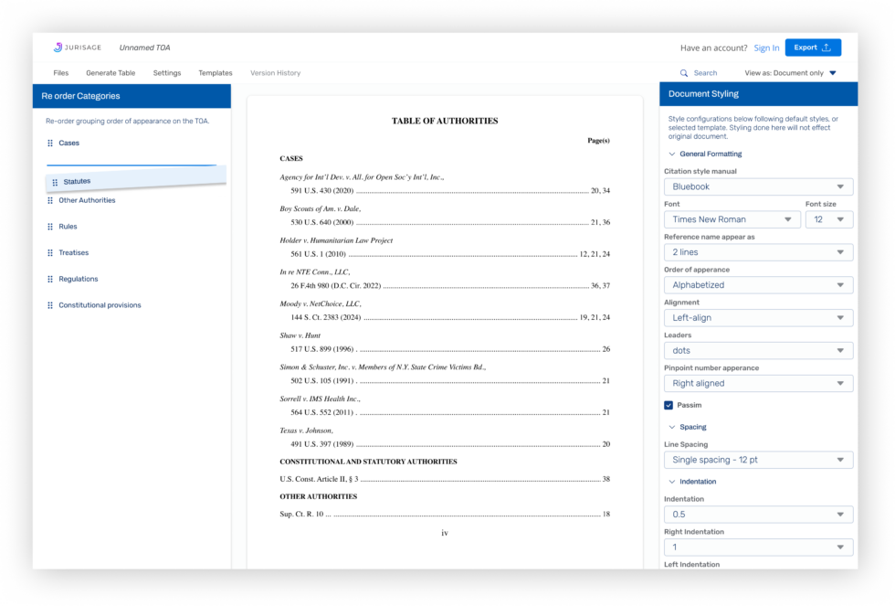This screenshot has height=606, width=895.
Task: Grab the drag handle beside Other Authorities
Action: (x=50, y=200)
